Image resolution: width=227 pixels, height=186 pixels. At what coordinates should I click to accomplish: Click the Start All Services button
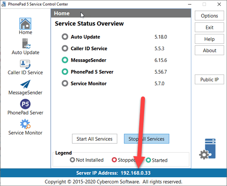click(95, 139)
